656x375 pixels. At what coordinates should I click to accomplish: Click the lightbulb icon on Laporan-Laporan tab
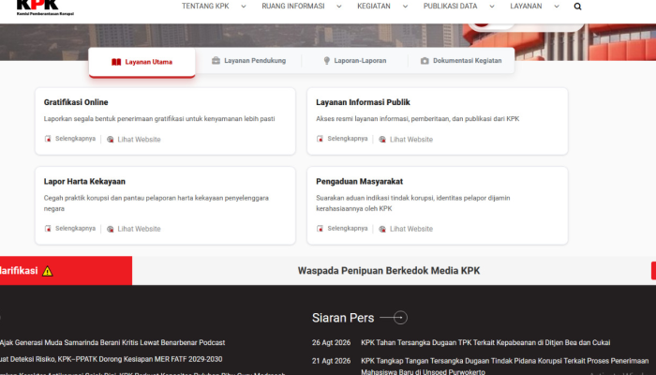(x=327, y=61)
